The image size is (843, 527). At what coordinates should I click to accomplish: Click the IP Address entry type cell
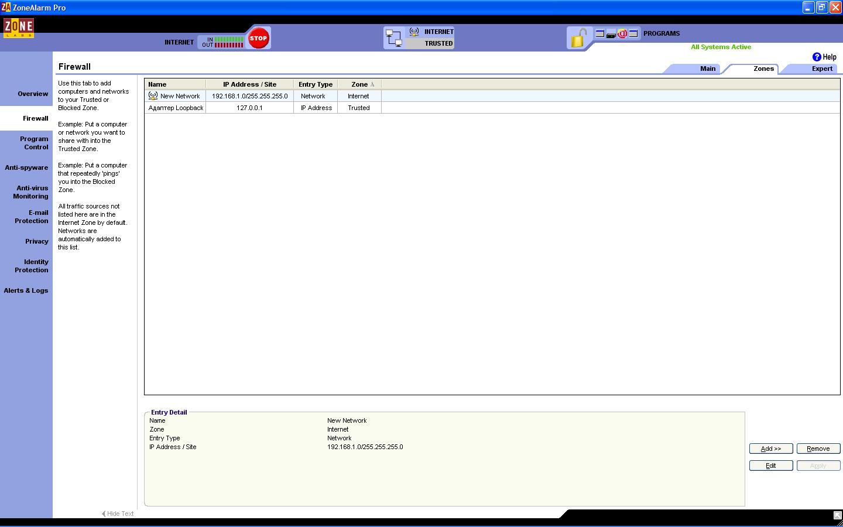coord(316,108)
